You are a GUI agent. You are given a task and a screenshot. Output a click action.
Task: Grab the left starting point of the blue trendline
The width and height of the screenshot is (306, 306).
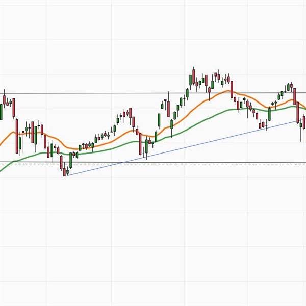67,175
